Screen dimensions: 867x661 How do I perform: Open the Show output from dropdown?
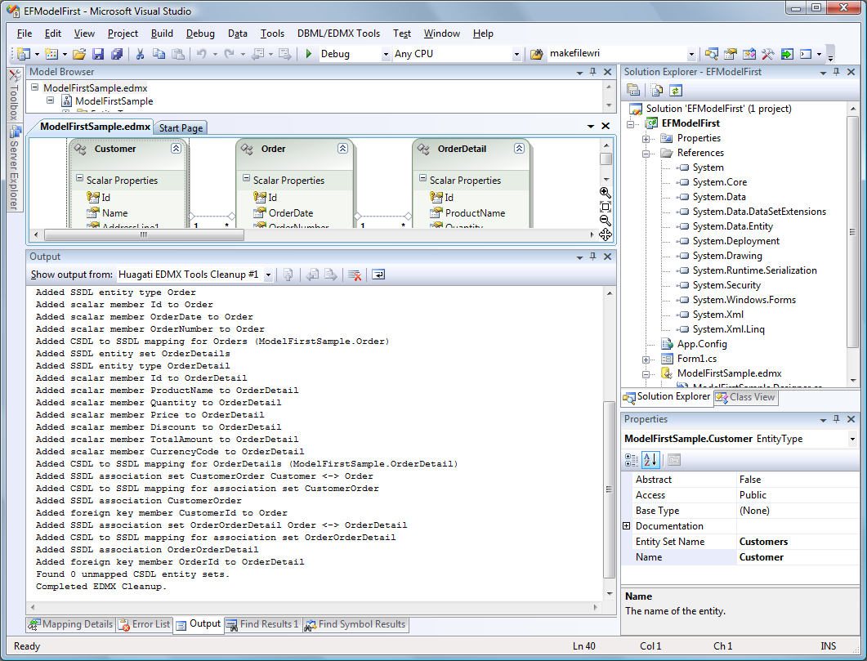268,275
